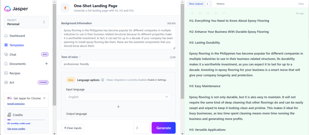Image resolution: width=309 pixels, height=135 pixels.
Task: Favorite the output with the star icon
Action: click(193, 13)
